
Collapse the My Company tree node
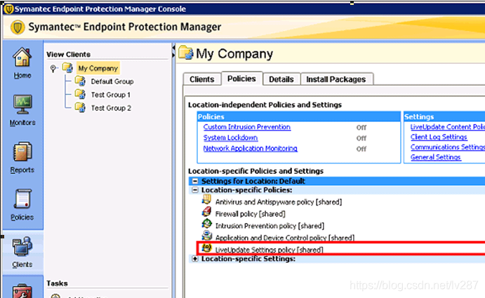coord(53,68)
